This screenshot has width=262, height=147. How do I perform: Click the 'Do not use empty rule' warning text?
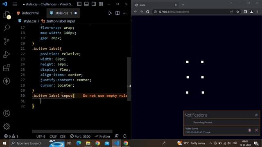(x=105, y=96)
